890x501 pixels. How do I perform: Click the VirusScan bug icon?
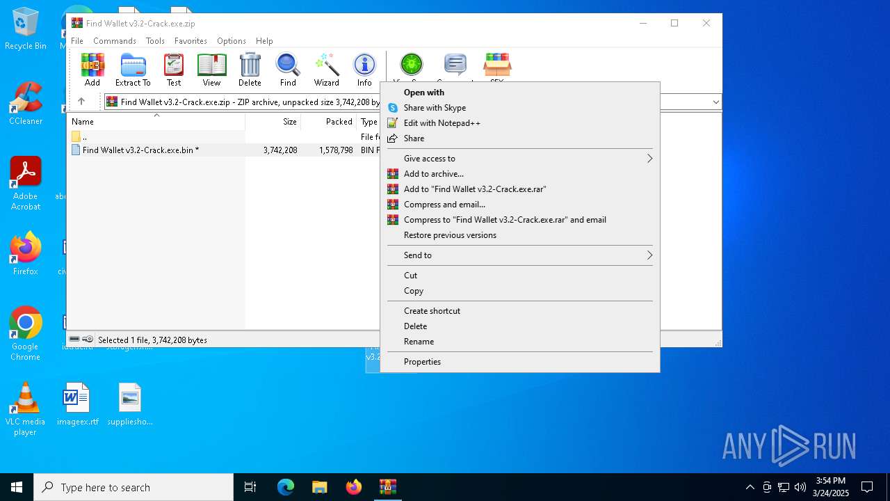(x=411, y=65)
